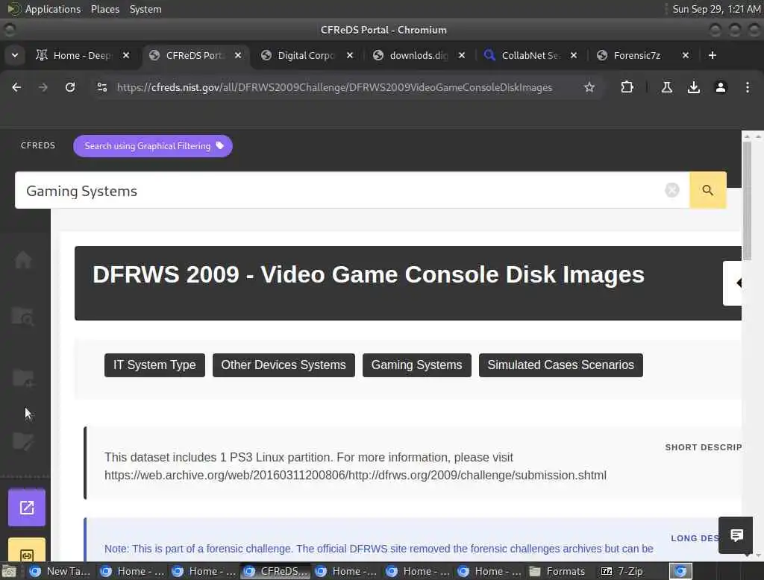
Task: Click the DFRWS 2009 page title
Action: pyautogui.click(x=369, y=274)
